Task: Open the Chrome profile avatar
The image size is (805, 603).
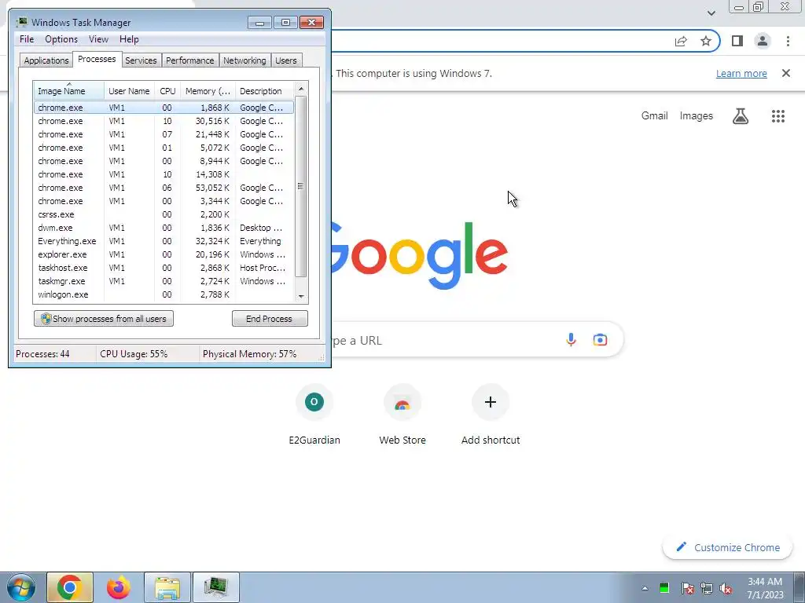Action: point(763,41)
